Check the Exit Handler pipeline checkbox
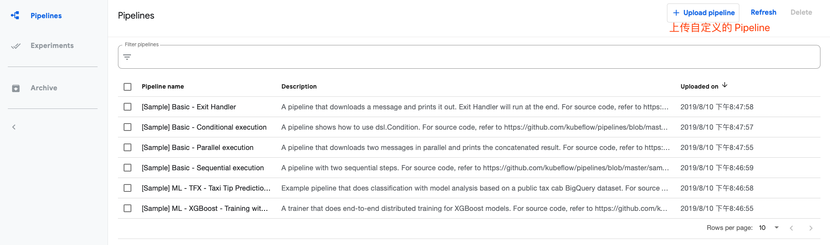This screenshot has width=830, height=245. pos(127,107)
